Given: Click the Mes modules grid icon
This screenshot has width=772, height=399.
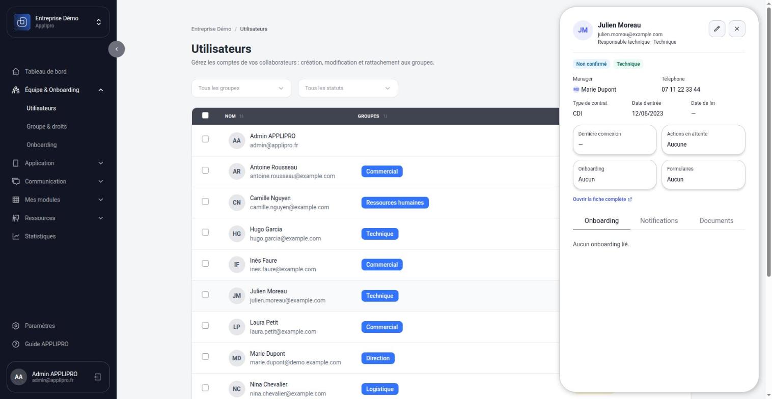Looking at the screenshot, I should coord(16,200).
